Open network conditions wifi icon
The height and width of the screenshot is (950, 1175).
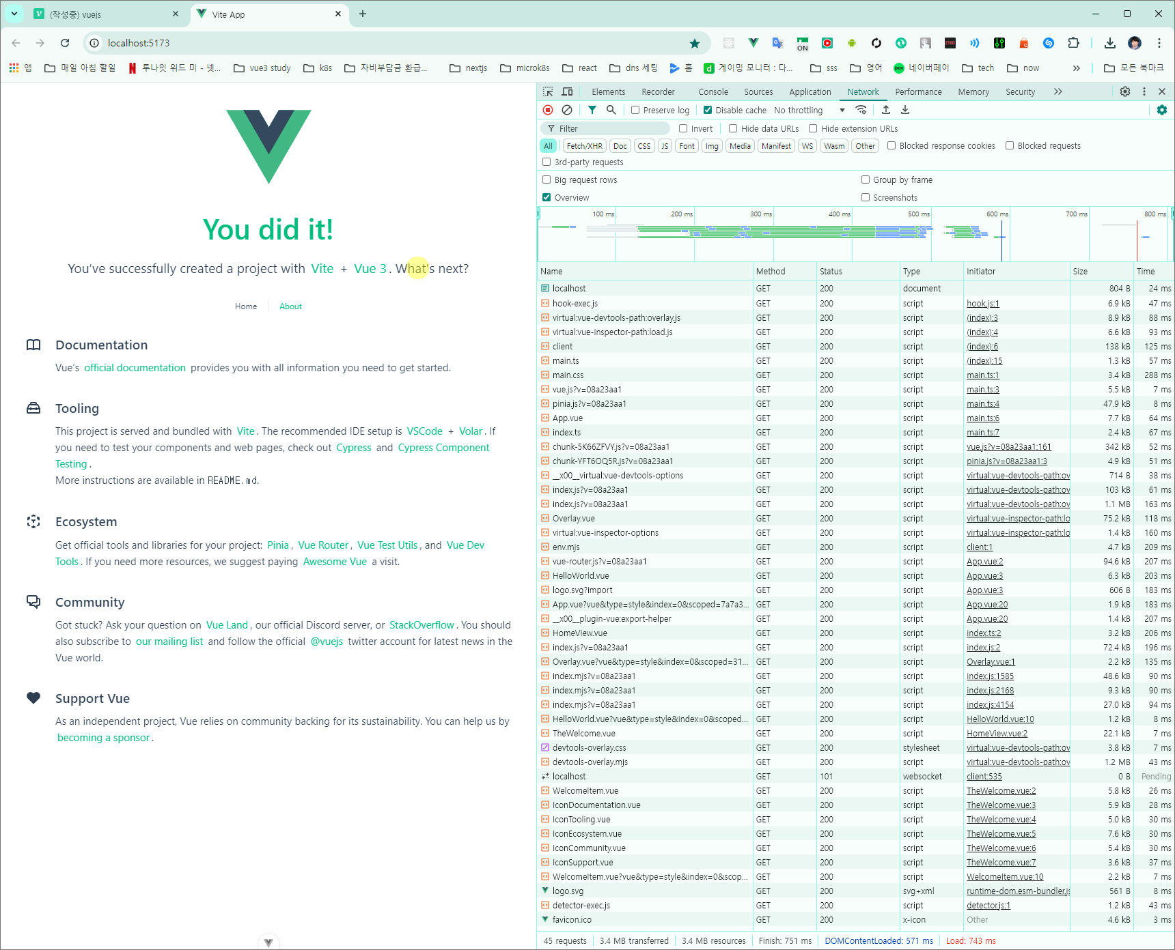861,110
